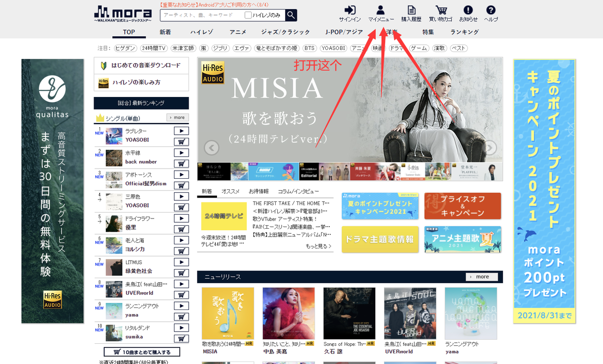This screenshot has height=364, width=603.
Task: Add 三原色 to cart
Action: click(x=181, y=207)
